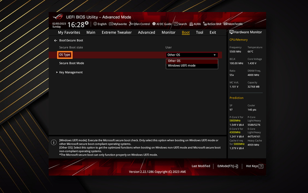Open MyFavorite toolbar item
Viewport: 308px width, 193px height.
118,24
